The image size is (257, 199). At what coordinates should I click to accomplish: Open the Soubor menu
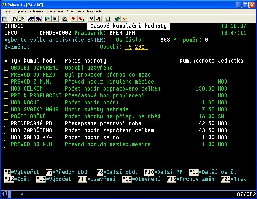(x=8, y=11)
